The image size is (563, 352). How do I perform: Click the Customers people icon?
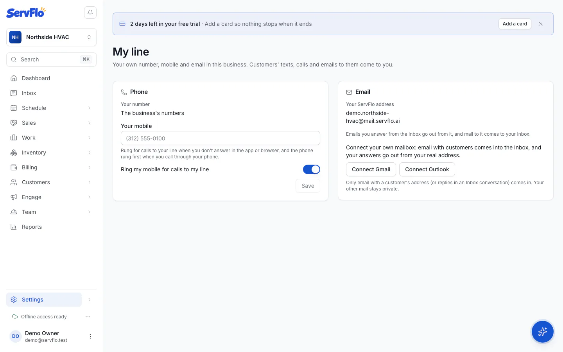pos(14,182)
